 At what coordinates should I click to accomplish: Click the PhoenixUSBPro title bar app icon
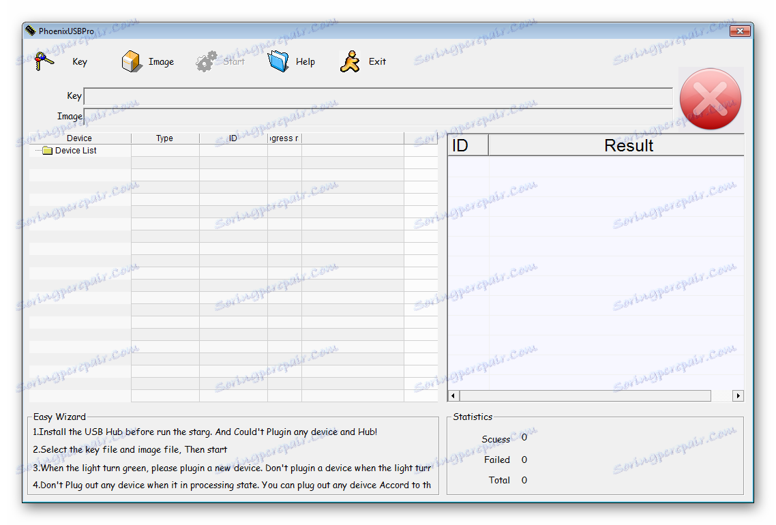31,31
